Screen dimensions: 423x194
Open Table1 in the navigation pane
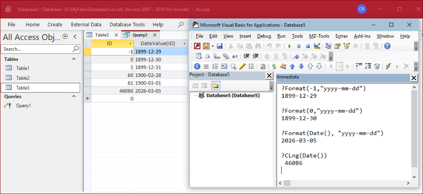tap(23, 68)
